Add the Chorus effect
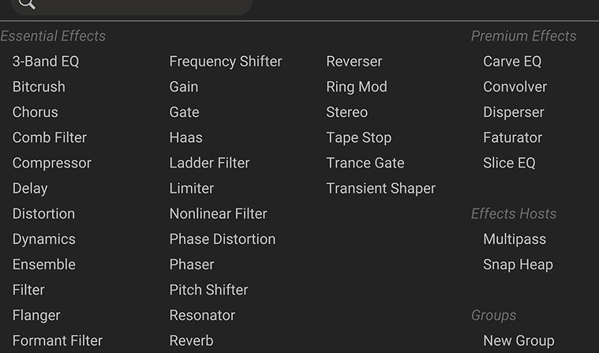This screenshot has width=599, height=353. pos(36,112)
